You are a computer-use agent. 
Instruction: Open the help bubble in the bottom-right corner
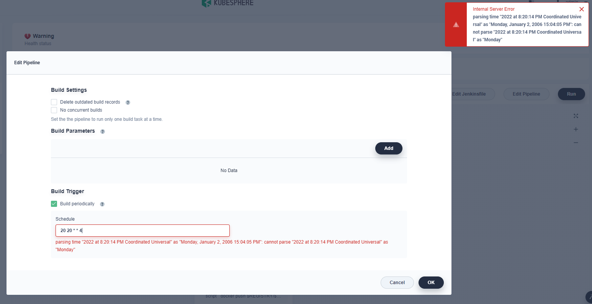(589, 297)
